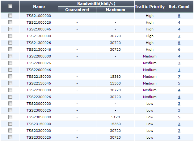Click the Traffic Priority column header
194x142 pixels.
150,6
